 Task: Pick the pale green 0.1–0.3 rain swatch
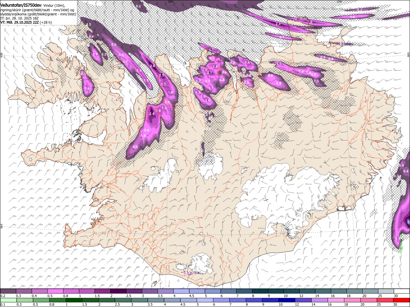click(9, 300)
